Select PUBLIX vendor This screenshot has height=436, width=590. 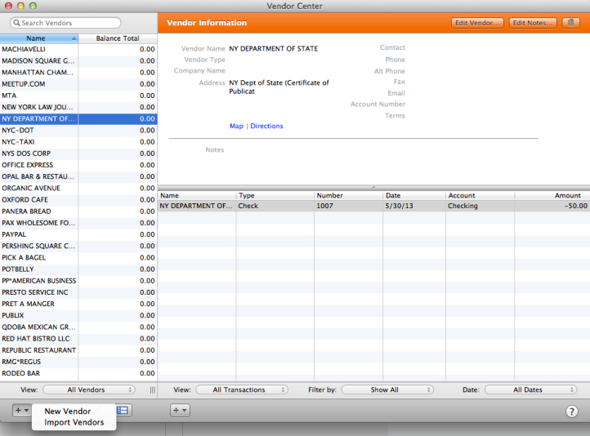[x=78, y=316]
